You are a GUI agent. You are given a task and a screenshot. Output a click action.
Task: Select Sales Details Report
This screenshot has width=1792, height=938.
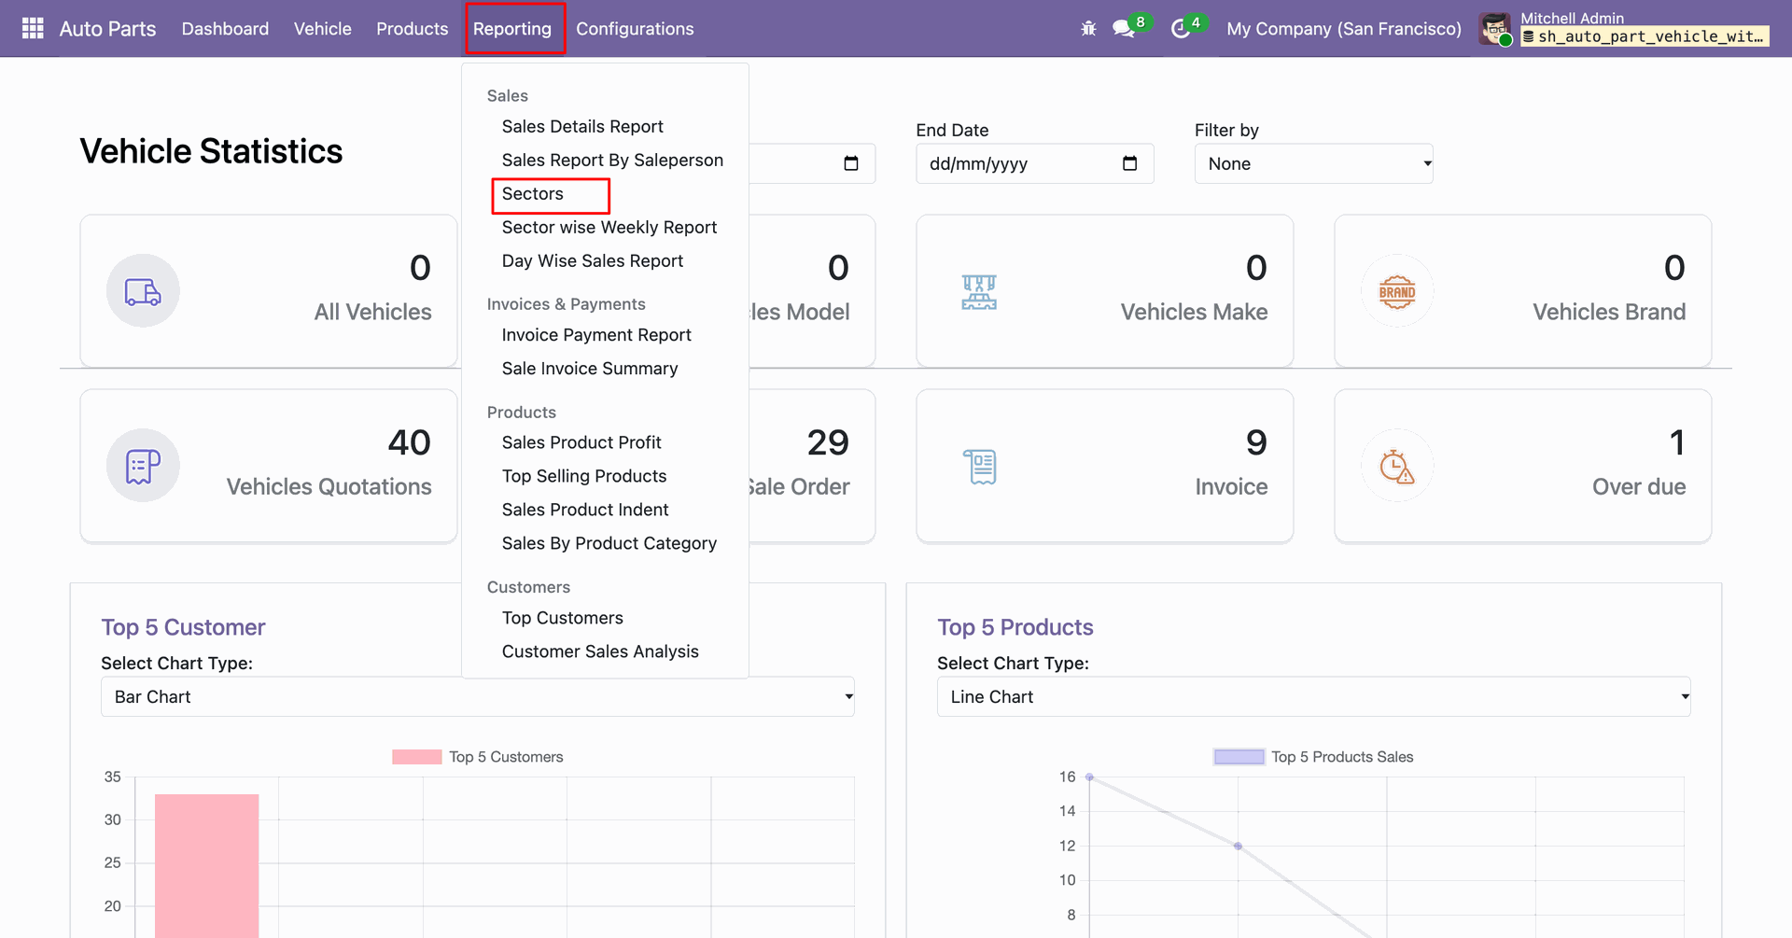(582, 126)
